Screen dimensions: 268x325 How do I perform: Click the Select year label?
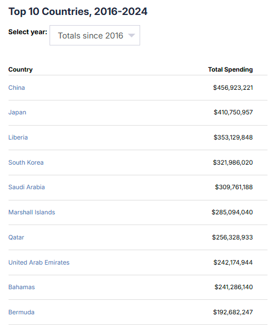[x=28, y=32]
